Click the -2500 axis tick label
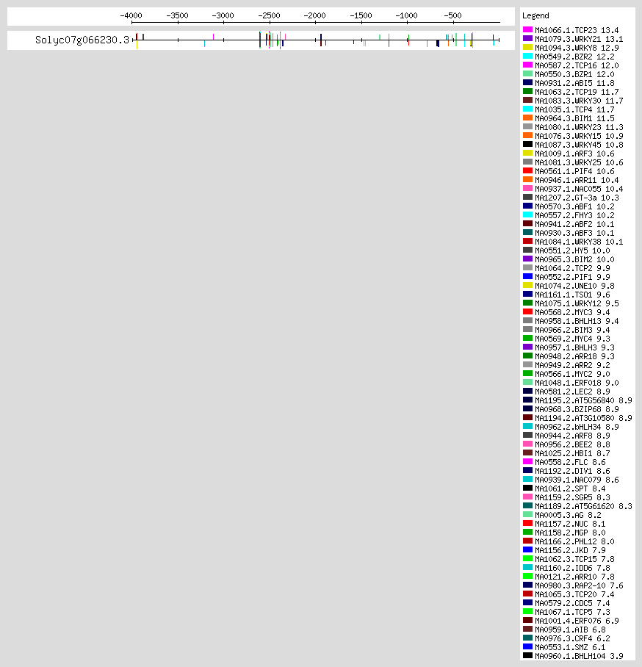 click(269, 15)
